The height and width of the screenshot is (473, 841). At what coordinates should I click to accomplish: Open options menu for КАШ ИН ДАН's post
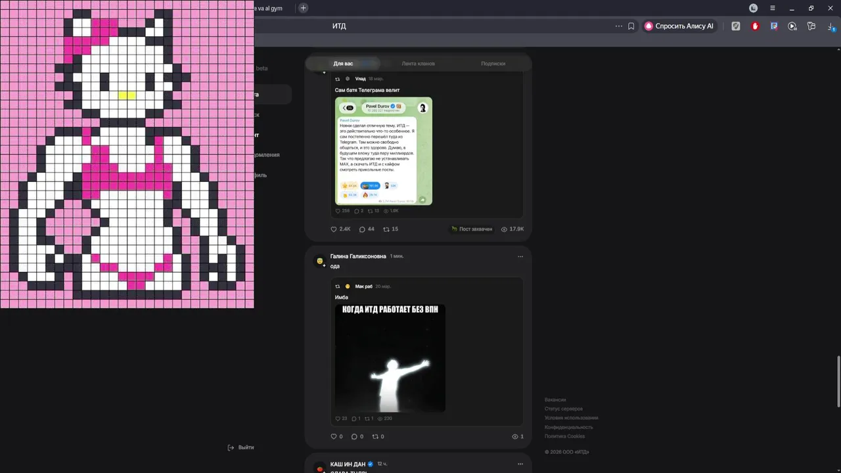[520, 464]
